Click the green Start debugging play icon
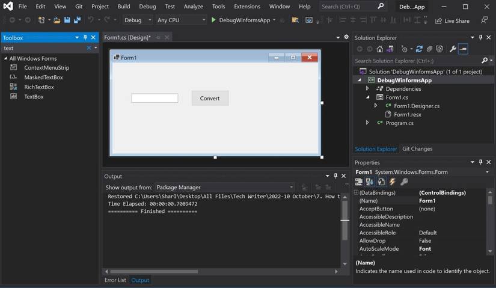Viewport: 496px width, 288px height. 213,20
